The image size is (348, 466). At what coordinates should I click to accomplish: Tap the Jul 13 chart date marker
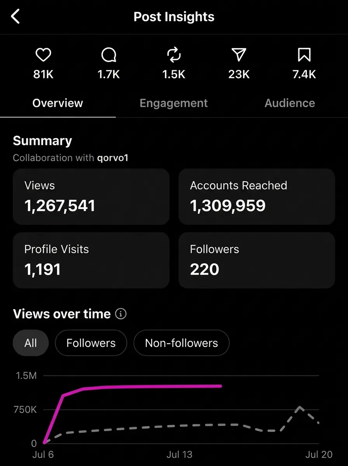[179, 454]
